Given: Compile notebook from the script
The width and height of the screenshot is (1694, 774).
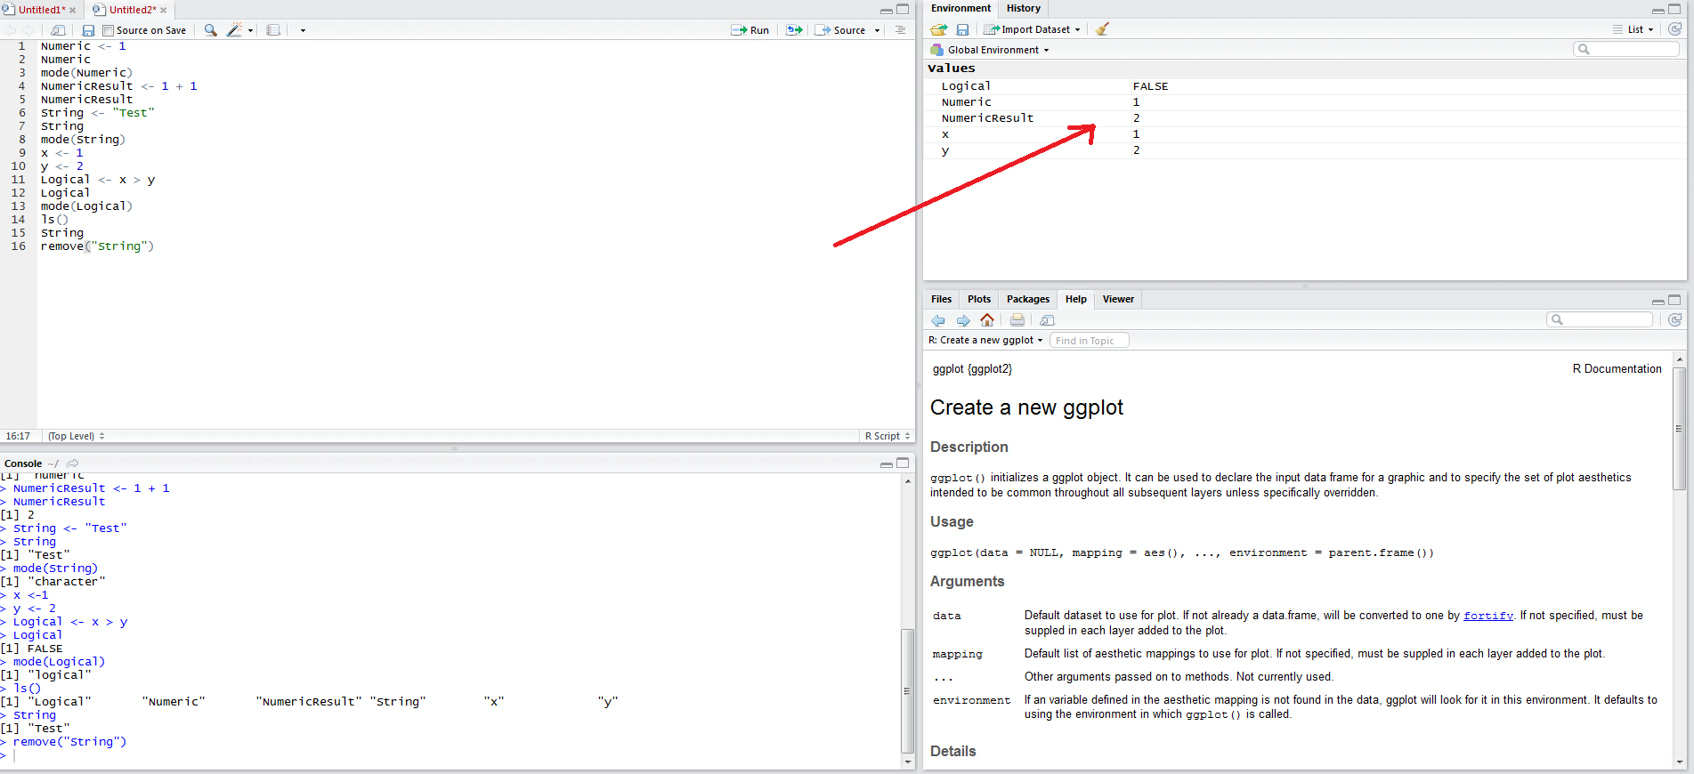Looking at the screenshot, I should tap(273, 30).
